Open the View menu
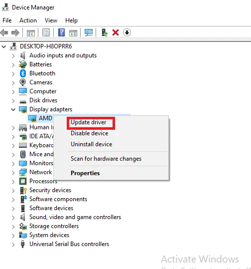251x269 pixels. (x=51, y=20)
